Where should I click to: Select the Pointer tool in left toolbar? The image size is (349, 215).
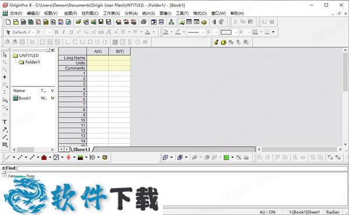click(x=5, y=54)
